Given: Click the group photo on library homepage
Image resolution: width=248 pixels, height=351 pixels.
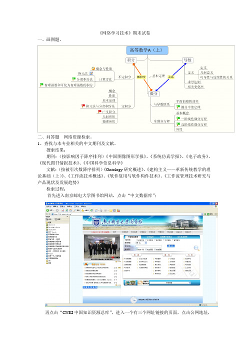Looking at the screenshot, I should 102,247.
